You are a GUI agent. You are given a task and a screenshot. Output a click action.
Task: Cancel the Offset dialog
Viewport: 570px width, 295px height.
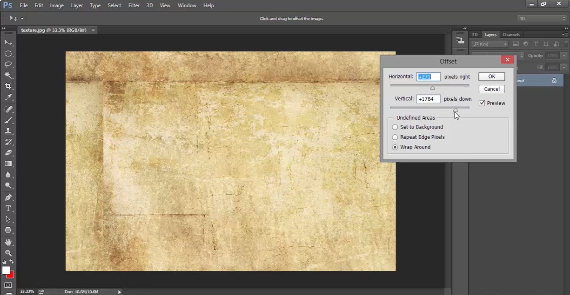[491, 89]
